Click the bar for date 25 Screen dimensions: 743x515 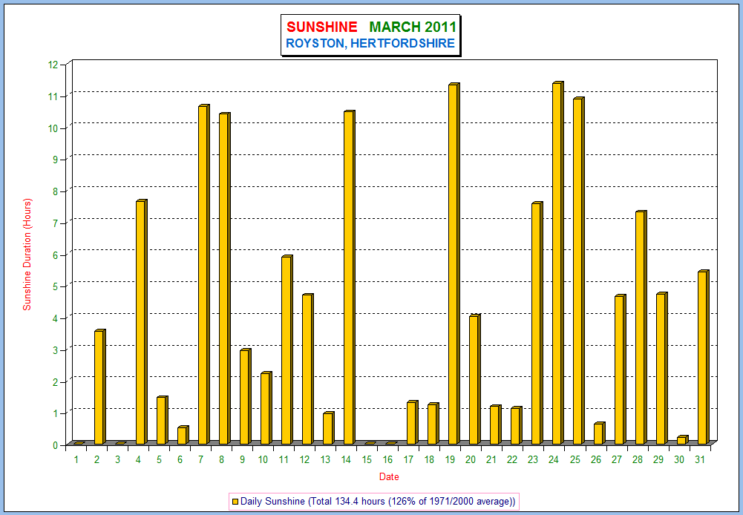pos(578,271)
